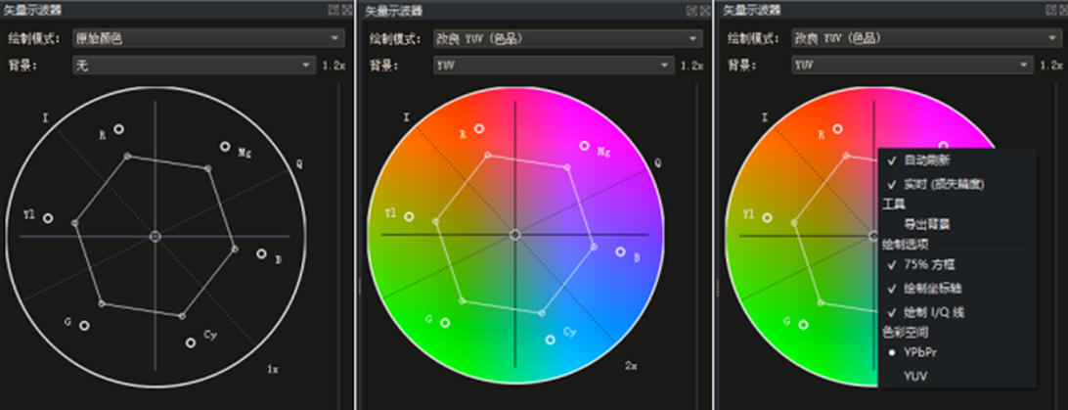This screenshot has width=1068, height=410.
Task: Click the left scope vertical zoom slider
Action: click(338, 225)
